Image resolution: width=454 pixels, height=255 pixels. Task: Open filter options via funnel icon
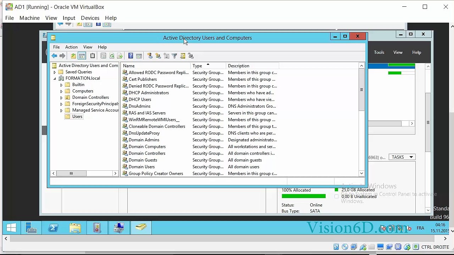[175, 56]
